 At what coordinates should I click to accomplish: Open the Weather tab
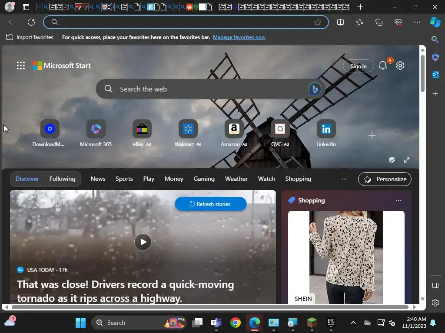236,179
